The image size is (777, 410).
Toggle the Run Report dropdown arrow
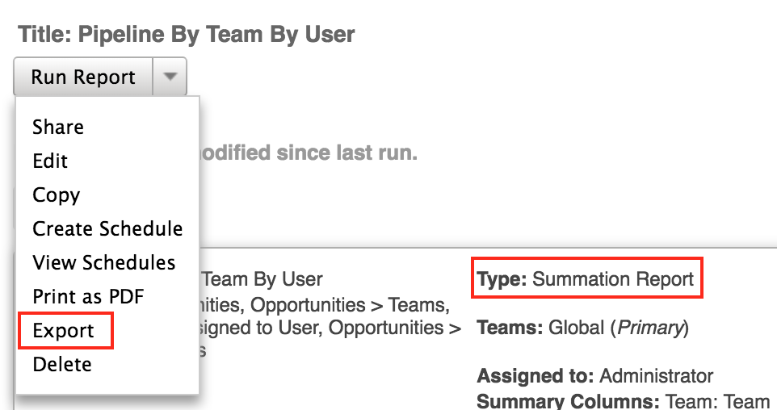tap(170, 77)
